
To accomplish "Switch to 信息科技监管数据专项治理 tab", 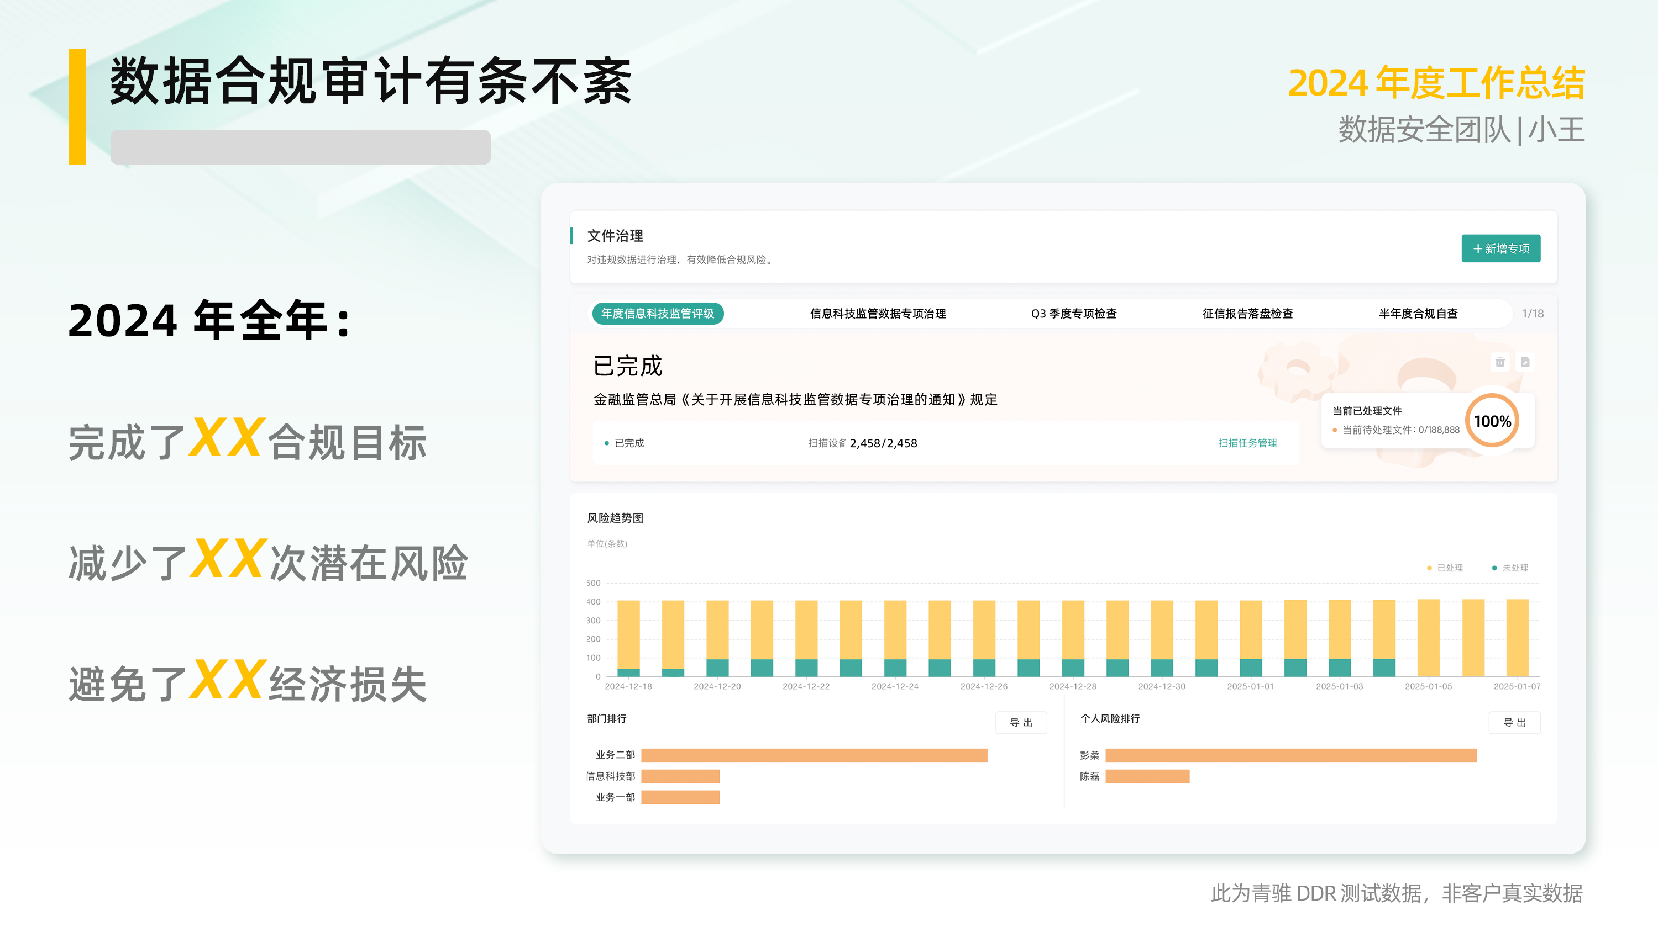I will point(877,313).
